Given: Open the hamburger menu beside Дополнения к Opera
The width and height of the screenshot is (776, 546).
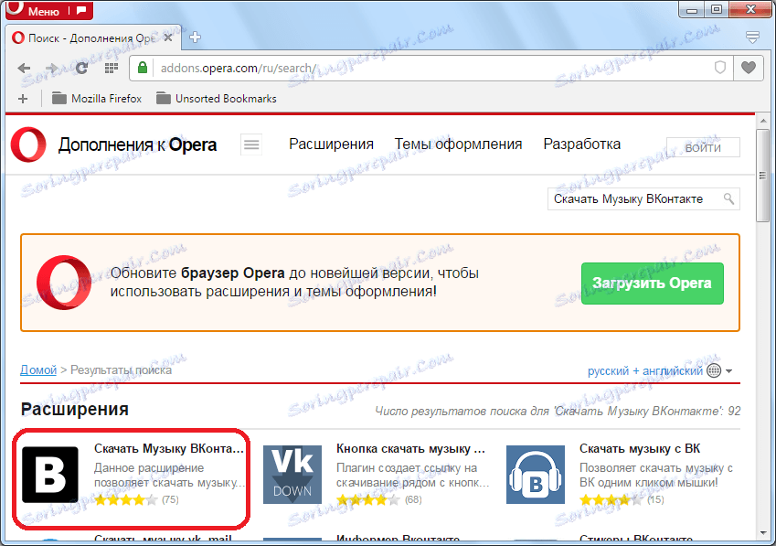Looking at the screenshot, I should pos(250,145).
